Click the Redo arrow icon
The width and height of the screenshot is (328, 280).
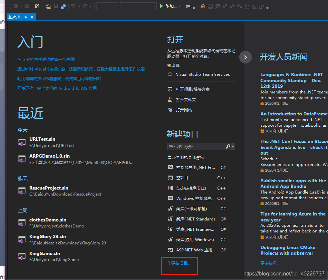click(85, 6)
